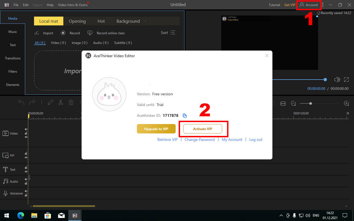354x221 pixels.
Task: Click the Activate VIP button
Action: 203,129
